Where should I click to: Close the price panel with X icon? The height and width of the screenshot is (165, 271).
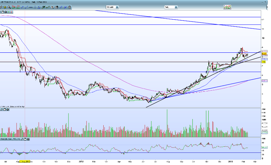[x=5, y=12]
